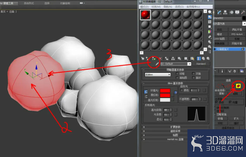This screenshot has height=157, width=246.
Task: Open Motion panel tab icon
Action: 231,12
